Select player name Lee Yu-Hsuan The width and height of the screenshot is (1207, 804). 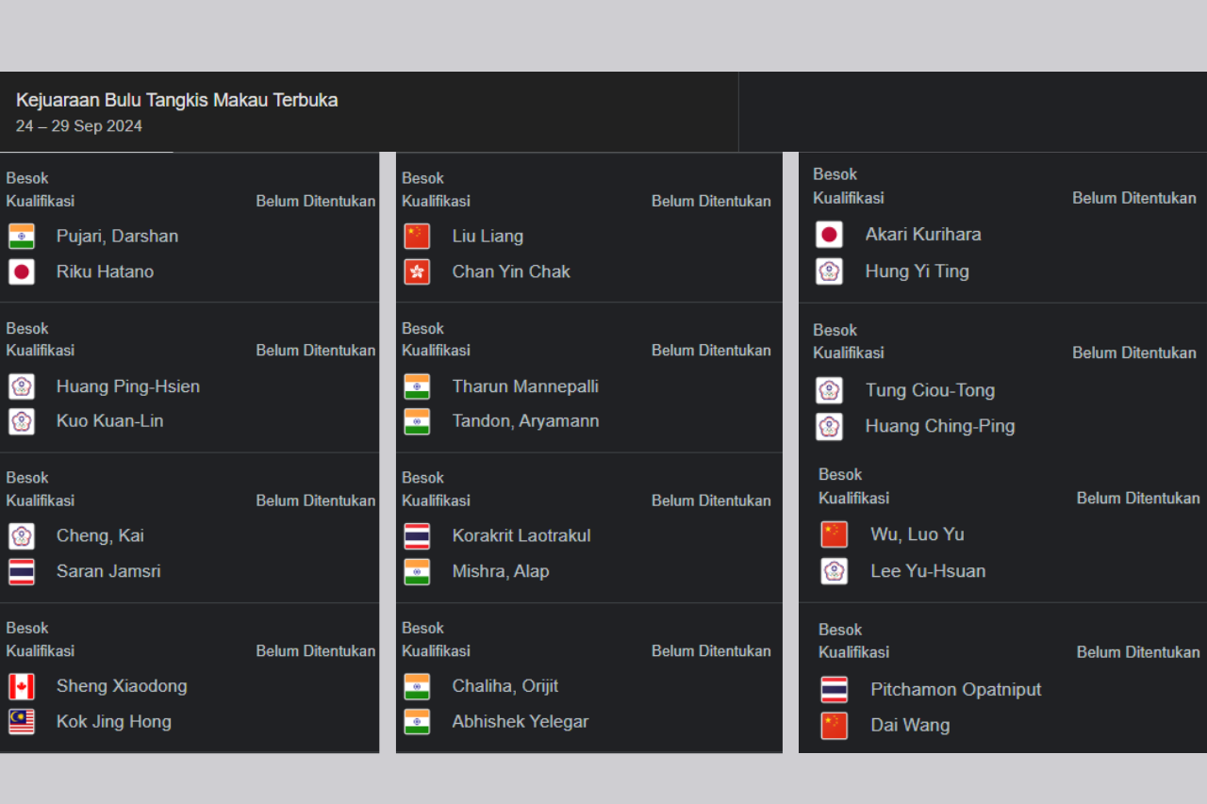click(928, 571)
